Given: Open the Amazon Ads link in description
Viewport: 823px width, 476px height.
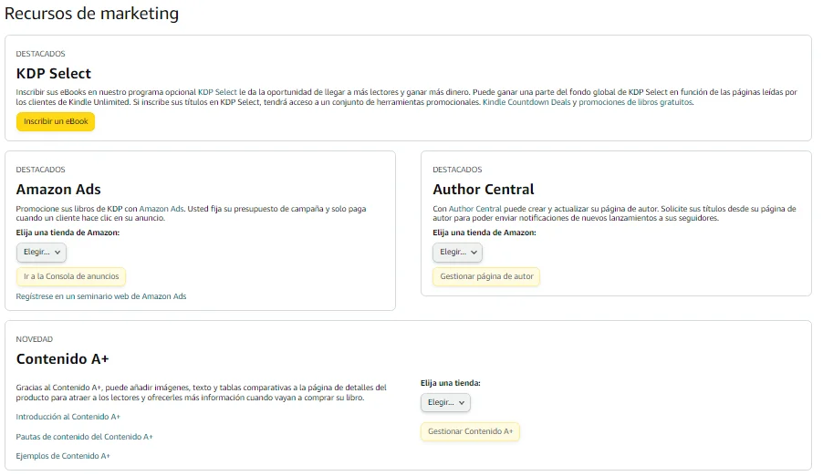Looking at the screenshot, I should point(161,209).
